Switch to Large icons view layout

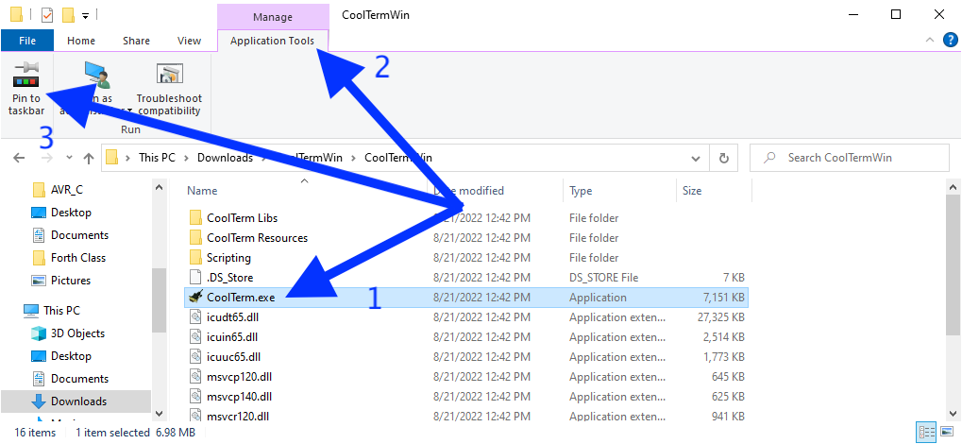click(x=945, y=433)
